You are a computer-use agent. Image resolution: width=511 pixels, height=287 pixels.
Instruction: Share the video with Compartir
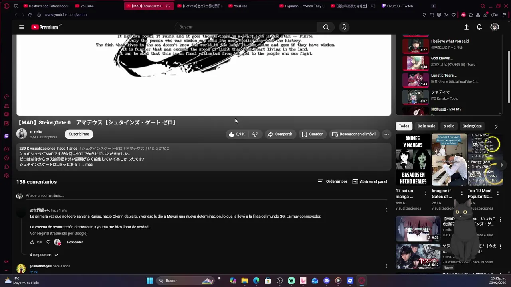[x=280, y=134]
